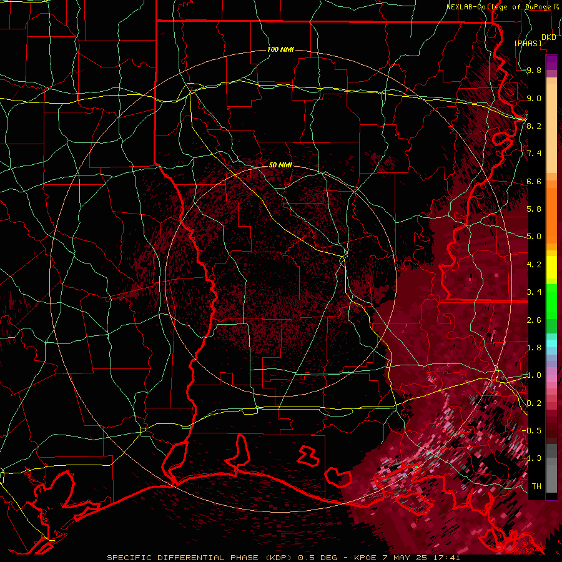Click the 6.6 scale value
This screenshot has height=562, width=562.
pos(534,181)
